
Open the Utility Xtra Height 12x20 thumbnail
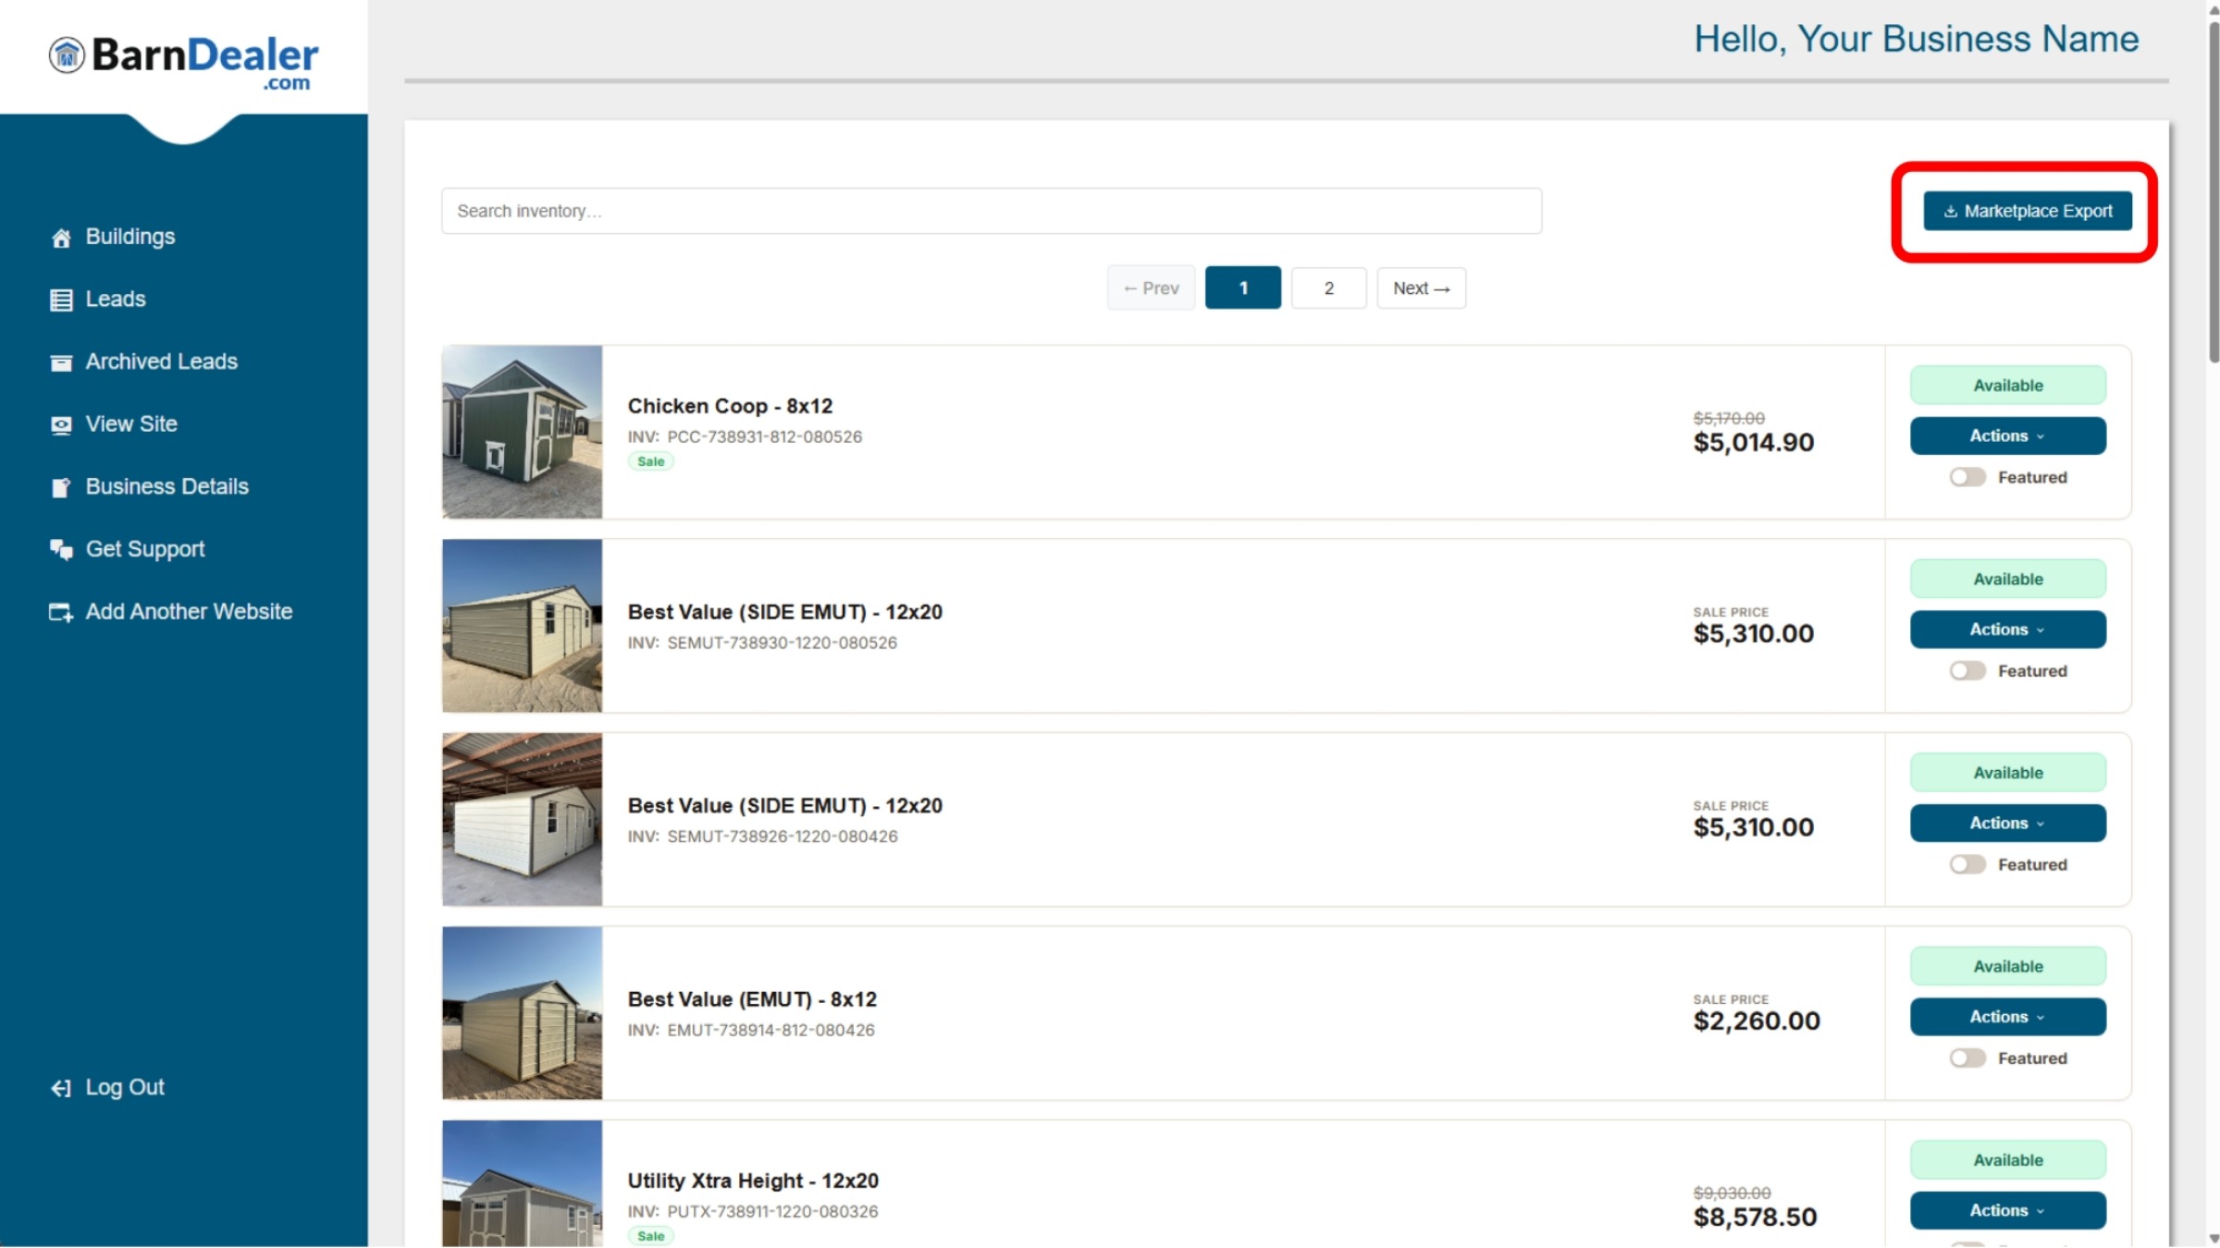pyautogui.click(x=522, y=1184)
